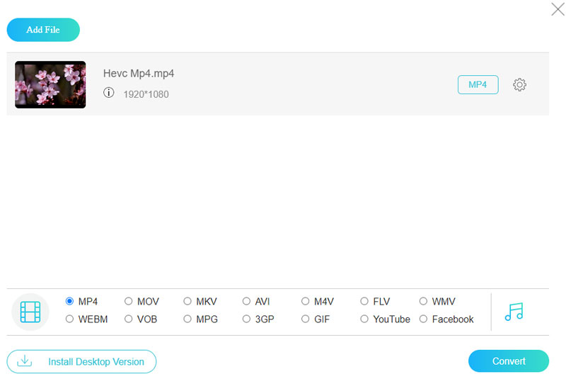
Task: Click the cherry blossom video thumbnail
Action: click(50, 84)
